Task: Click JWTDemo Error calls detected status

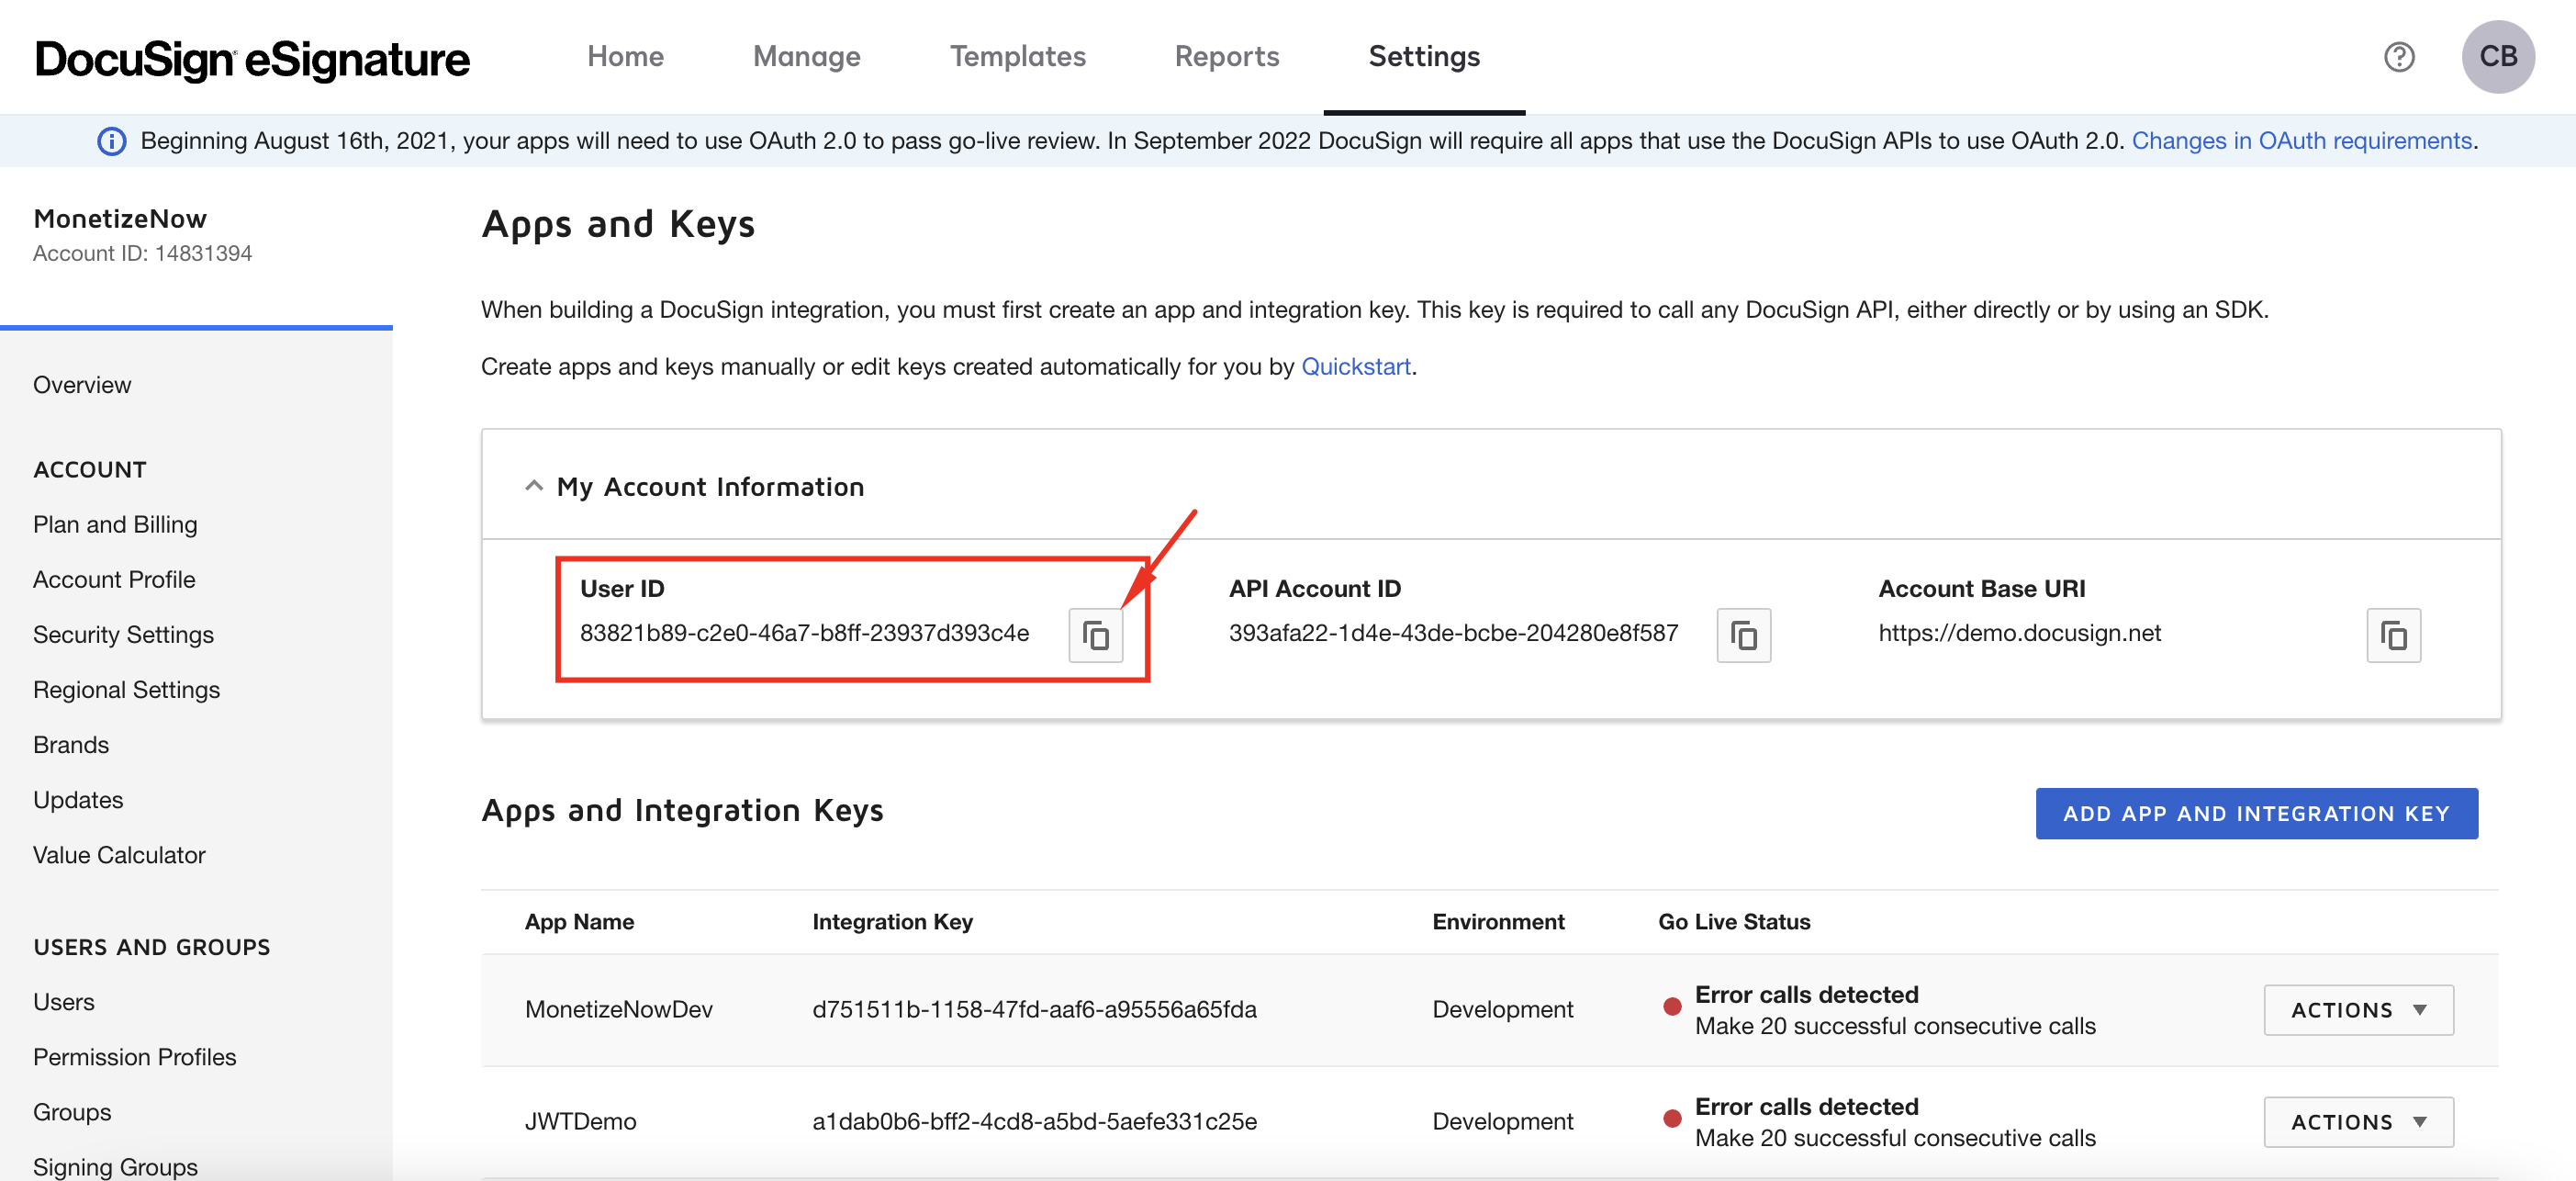Action: tap(1806, 1107)
